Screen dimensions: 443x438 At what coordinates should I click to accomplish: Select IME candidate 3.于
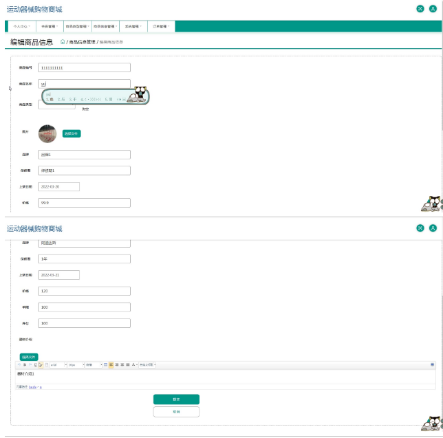pos(73,100)
